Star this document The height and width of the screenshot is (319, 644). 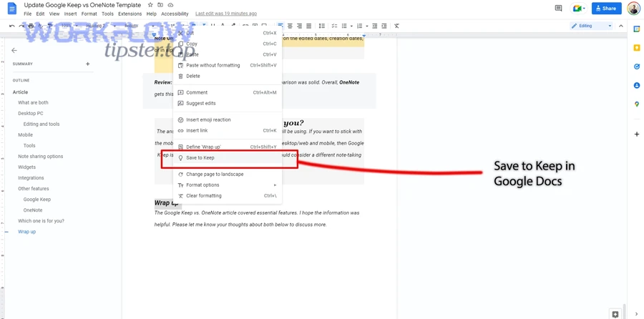click(150, 5)
